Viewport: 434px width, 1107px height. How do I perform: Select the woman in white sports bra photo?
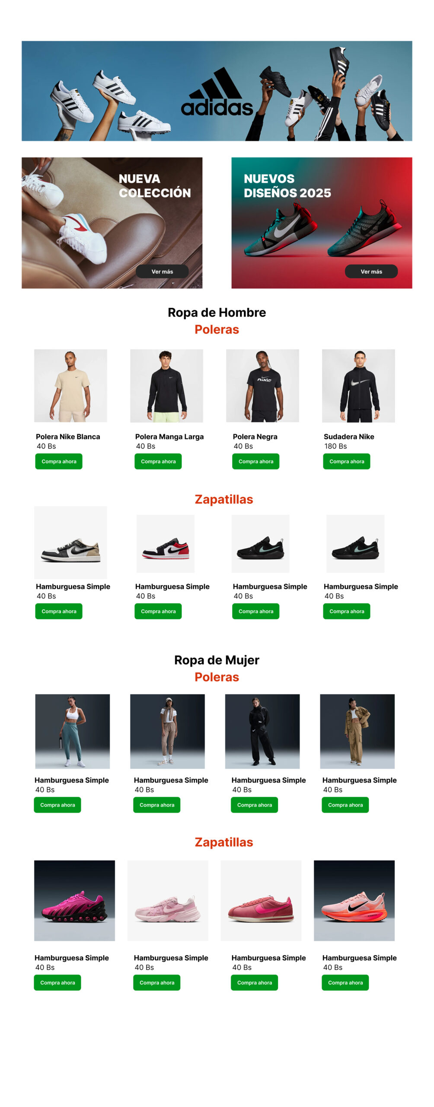pos(72,731)
